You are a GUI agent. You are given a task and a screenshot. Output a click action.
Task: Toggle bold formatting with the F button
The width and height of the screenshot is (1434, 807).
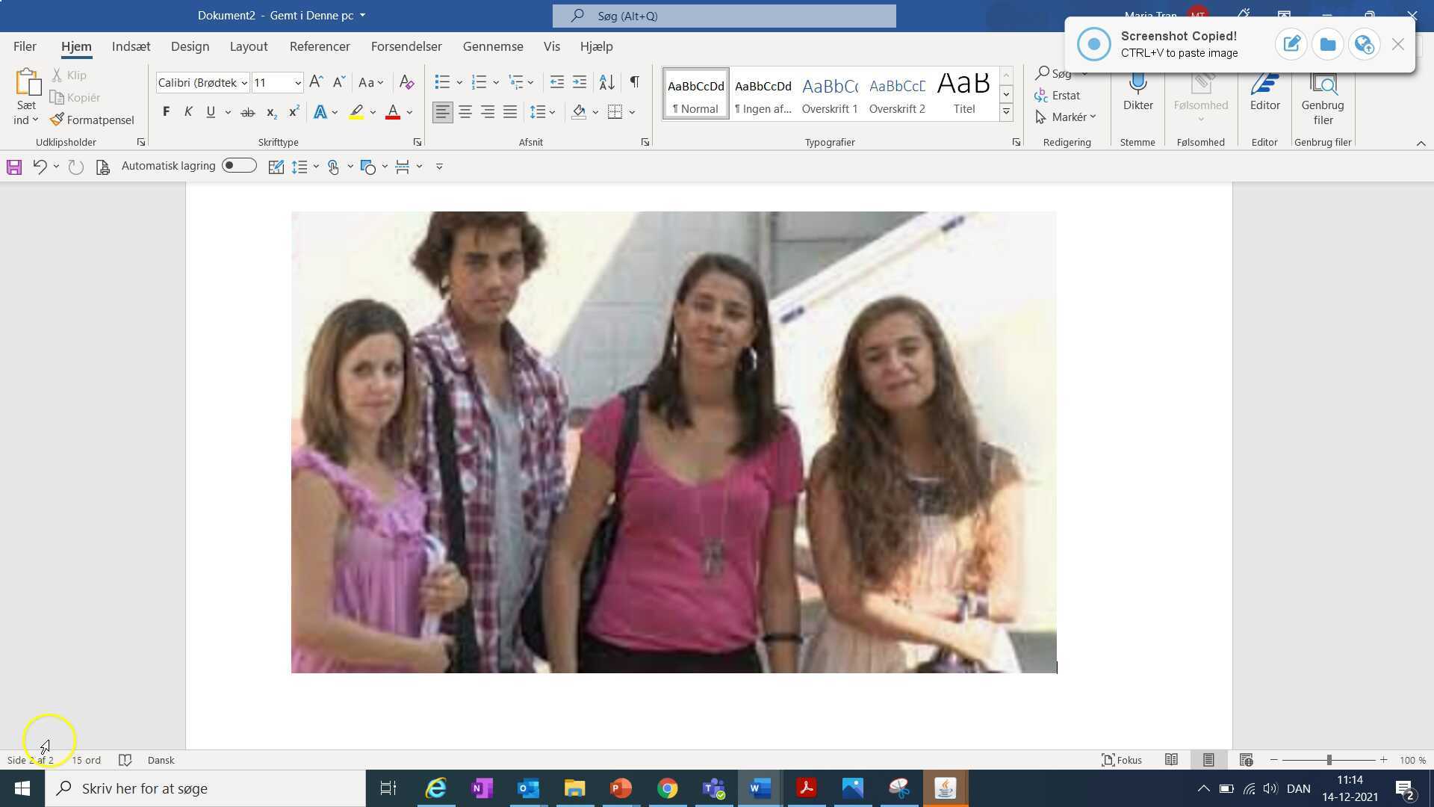[166, 112]
